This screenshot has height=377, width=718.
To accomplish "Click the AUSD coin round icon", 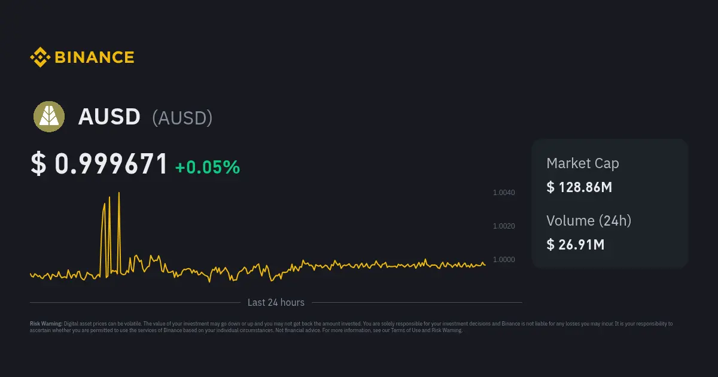I will coord(48,117).
